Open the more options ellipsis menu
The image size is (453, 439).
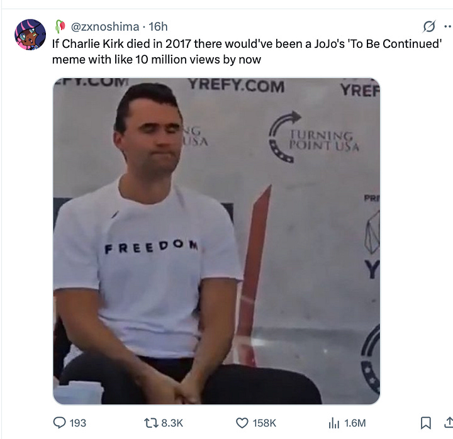pos(448,26)
